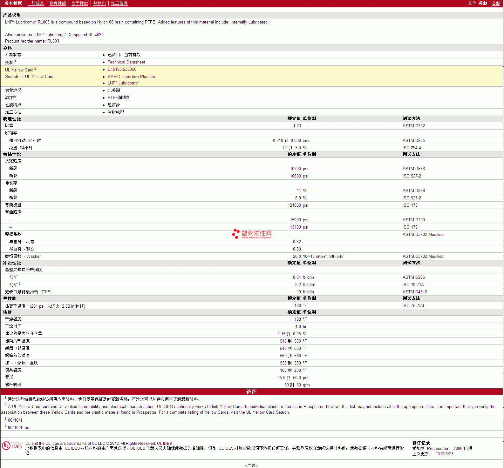Click the <广告> label at the bottom

pyautogui.click(x=252, y=465)
